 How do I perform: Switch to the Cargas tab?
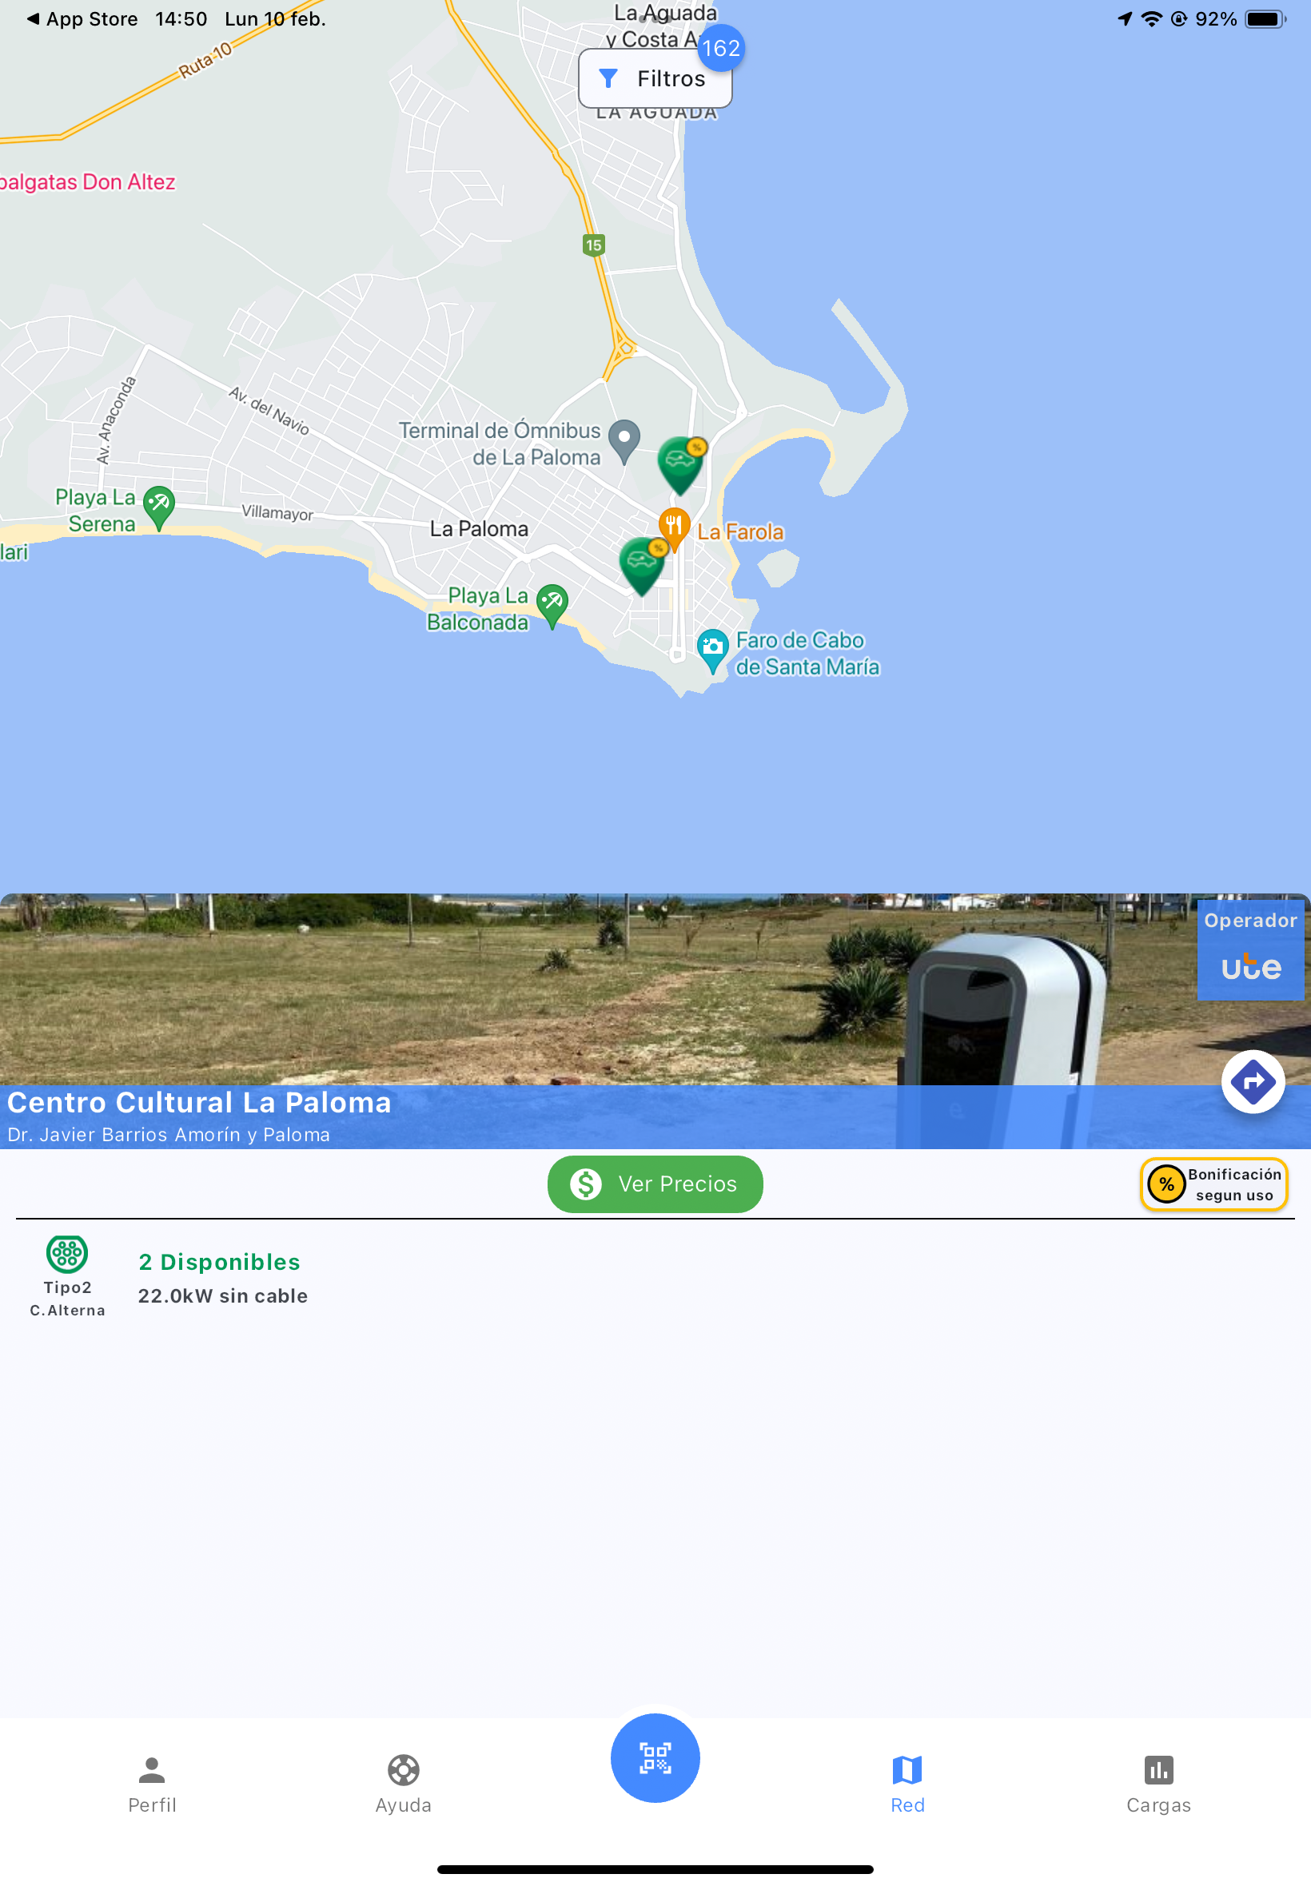(x=1158, y=1784)
